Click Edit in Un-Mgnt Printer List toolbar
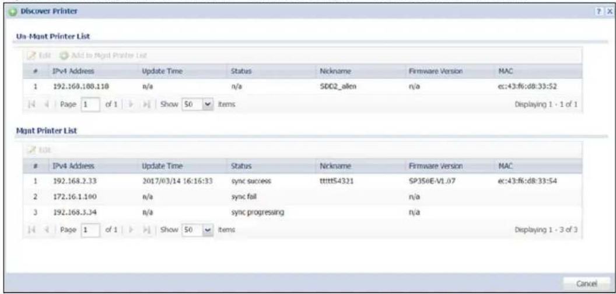The width and height of the screenshot is (616, 294). (x=39, y=56)
